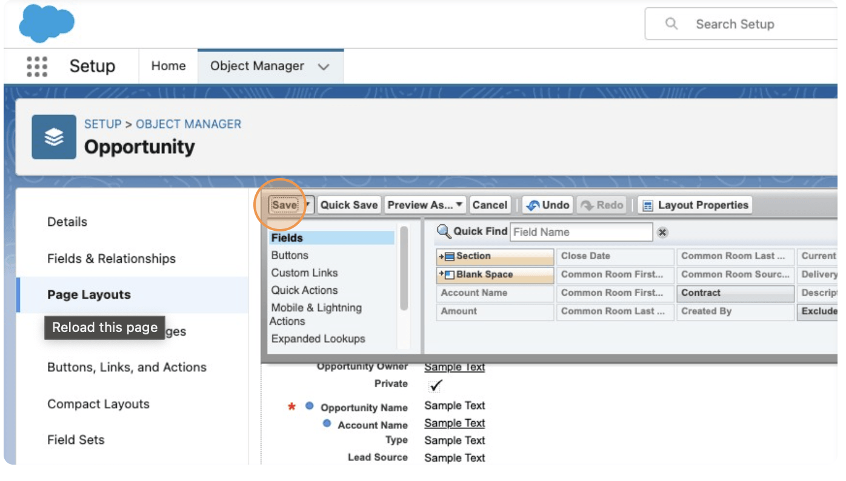Clear the Quick Find field with the X icon
Screen dimensions: 846x481
[662, 232]
